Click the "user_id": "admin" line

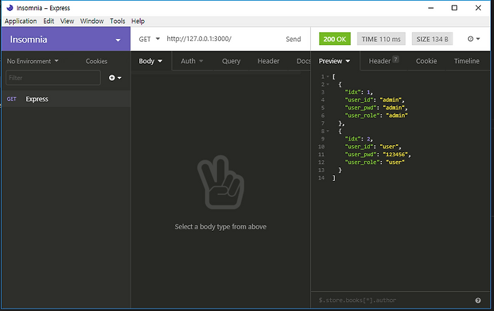375,100
